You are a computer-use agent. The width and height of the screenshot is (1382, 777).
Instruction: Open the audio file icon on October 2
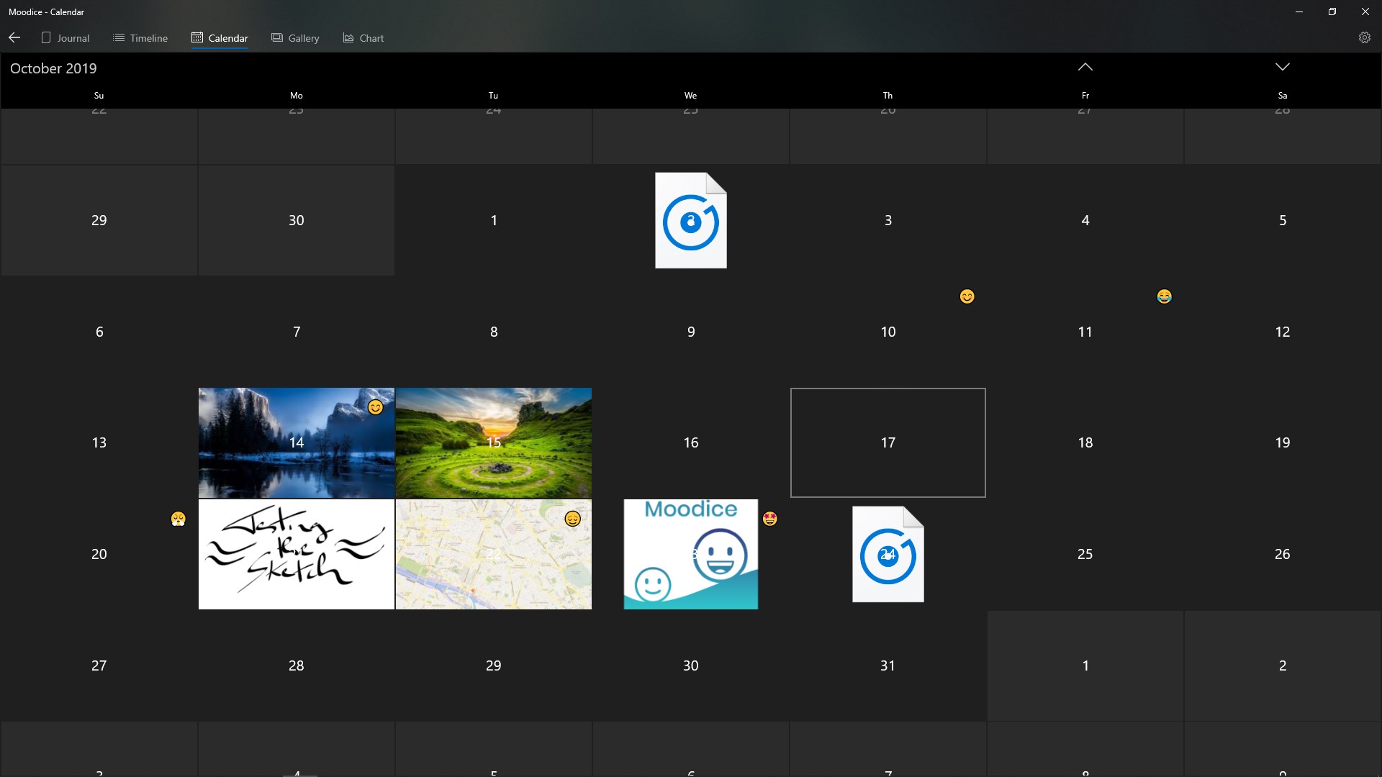pyautogui.click(x=690, y=220)
